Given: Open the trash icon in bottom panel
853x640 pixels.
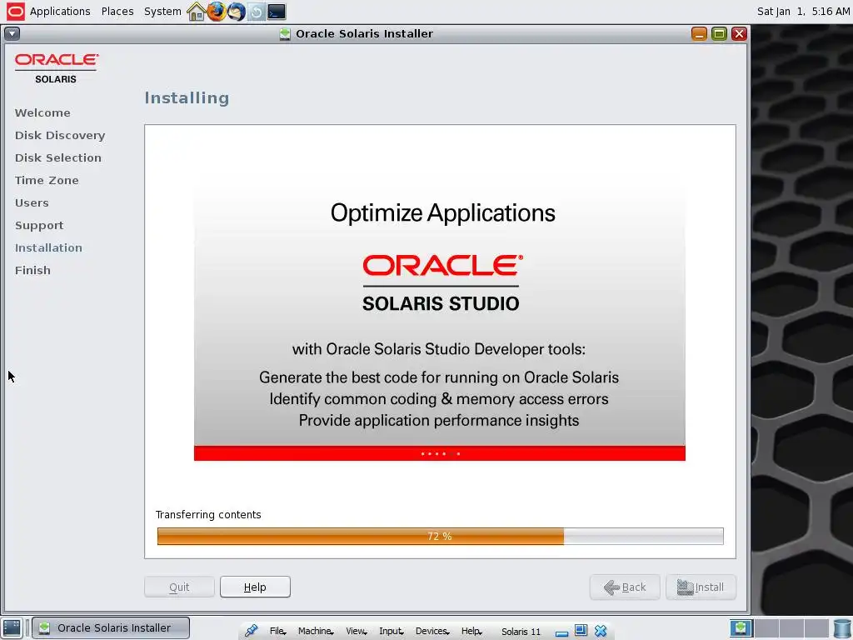Looking at the screenshot, I should [x=842, y=627].
